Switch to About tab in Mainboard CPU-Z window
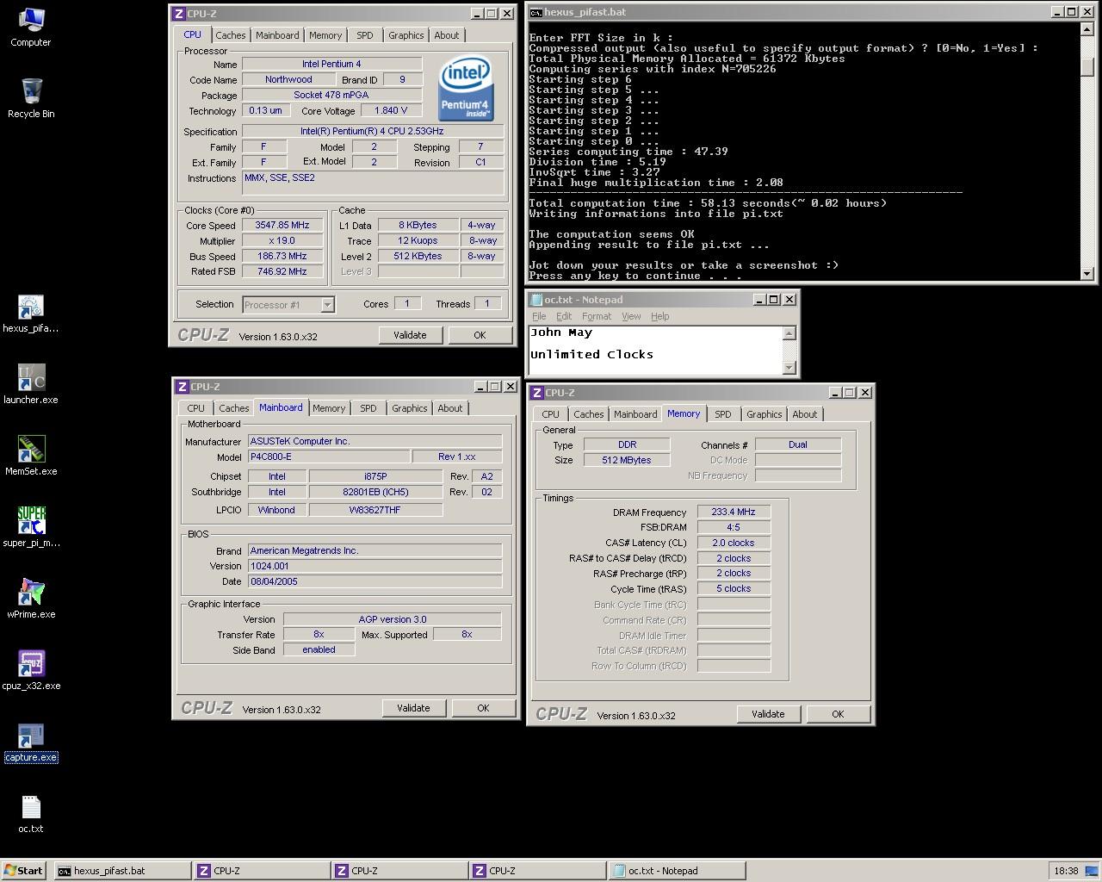This screenshot has width=1102, height=882. pos(450,408)
